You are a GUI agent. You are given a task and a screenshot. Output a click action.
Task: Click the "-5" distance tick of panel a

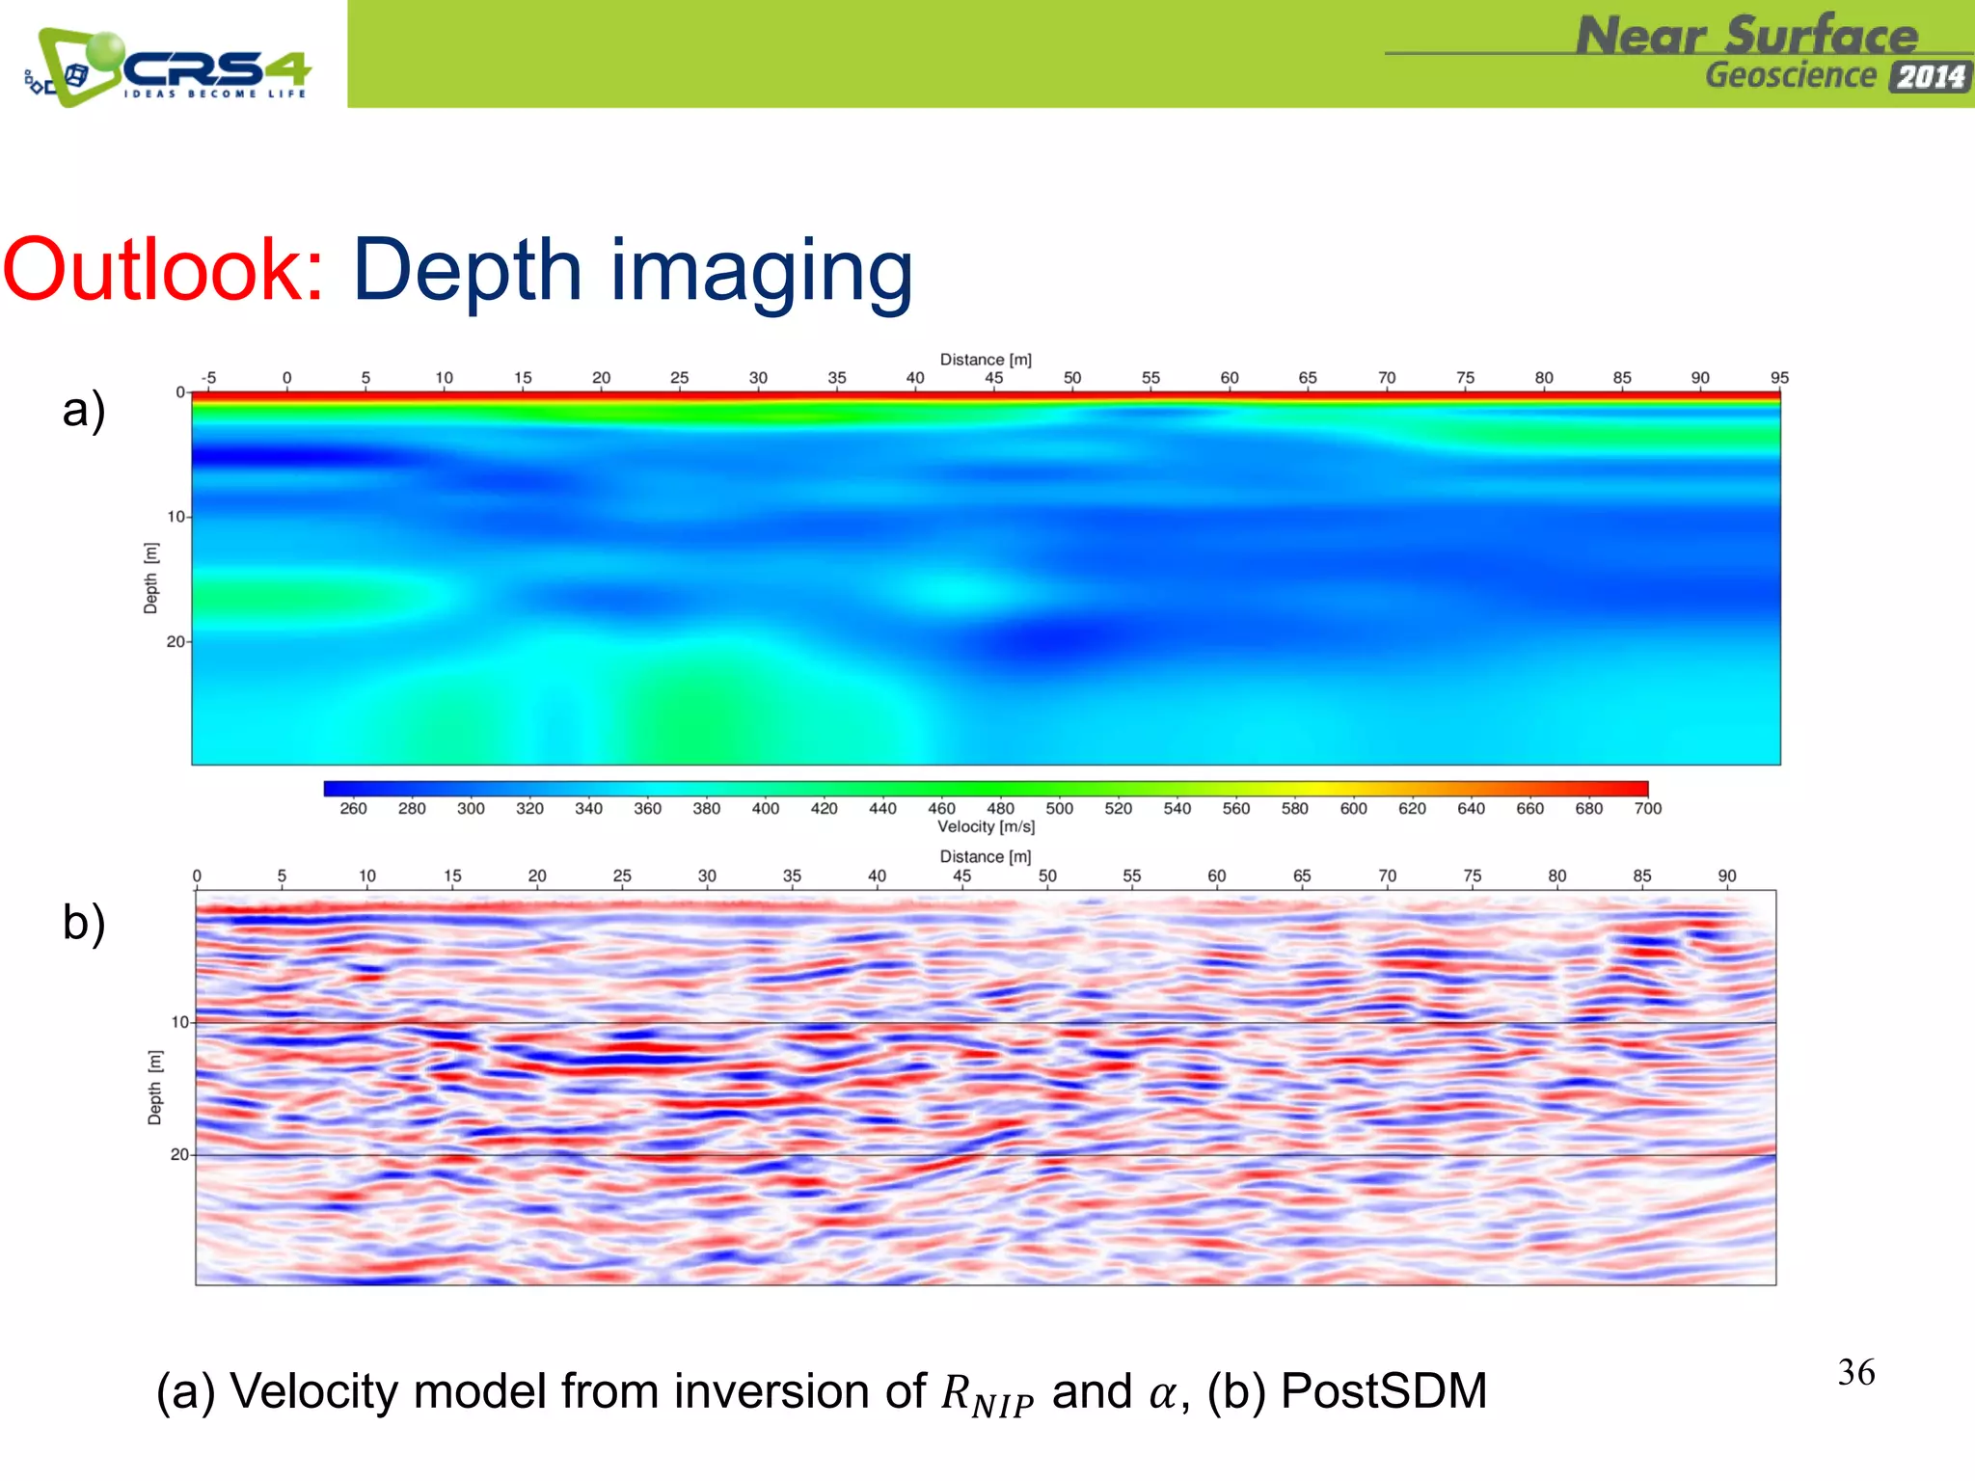pyautogui.click(x=208, y=378)
